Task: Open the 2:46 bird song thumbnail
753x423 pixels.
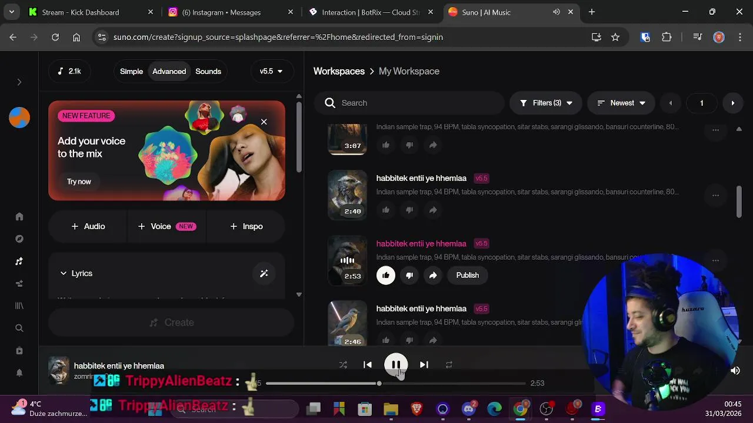Action: point(347,323)
